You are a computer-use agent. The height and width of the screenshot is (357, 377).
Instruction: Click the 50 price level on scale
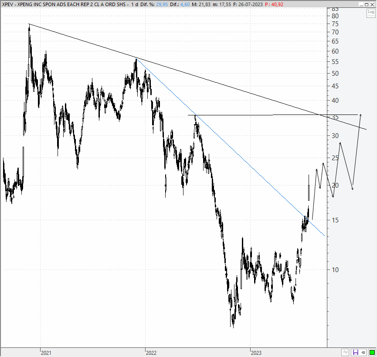tap(335, 74)
